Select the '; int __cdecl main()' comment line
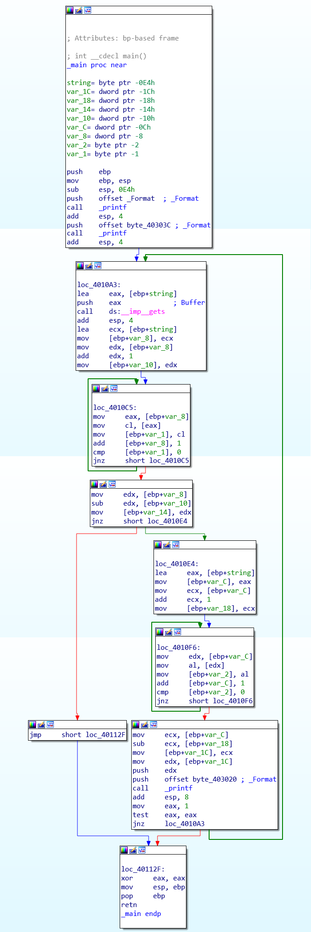 tap(107, 56)
